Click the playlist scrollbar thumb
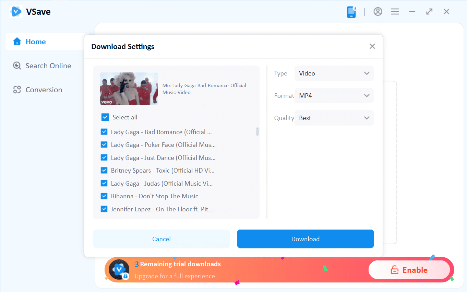 pos(258,131)
